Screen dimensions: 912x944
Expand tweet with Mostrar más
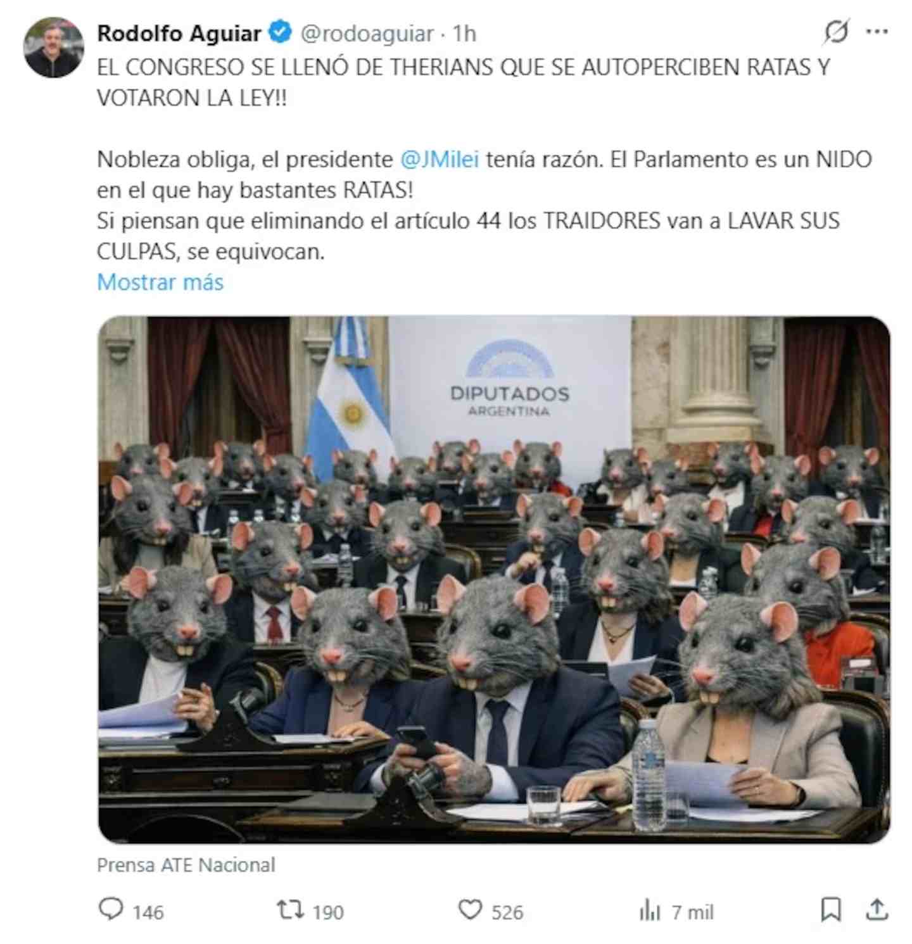click(160, 282)
